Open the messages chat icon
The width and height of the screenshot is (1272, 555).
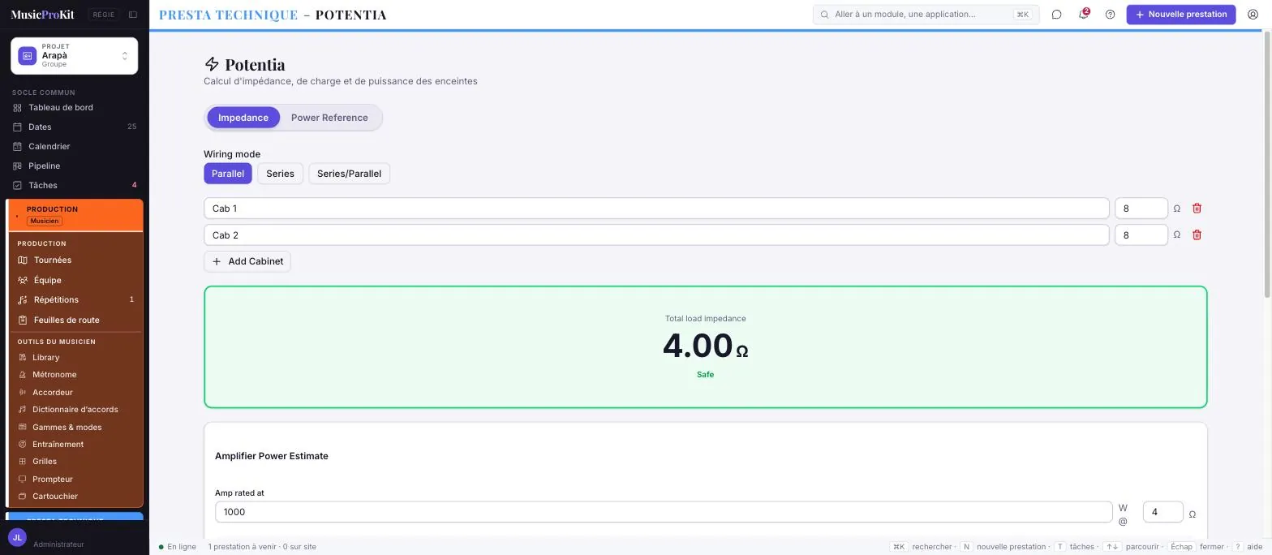pyautogui.click(x=1056, y=15)
